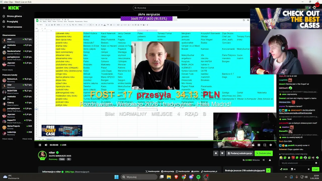The width and height of the screenshot is (322, 181).
Task: Open TikTok link thenitrozyniak_yt
Action: pyautogui.click(x=209, y=171)
